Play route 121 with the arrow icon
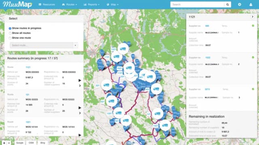259x145 pixels. tap(80, 108)
